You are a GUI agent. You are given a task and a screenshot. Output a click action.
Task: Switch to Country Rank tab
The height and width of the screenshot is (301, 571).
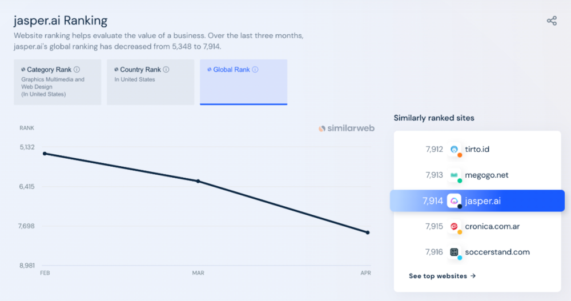[150, 82]
